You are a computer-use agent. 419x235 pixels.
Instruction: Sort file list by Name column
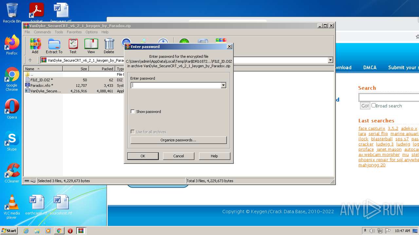point(43,69)
